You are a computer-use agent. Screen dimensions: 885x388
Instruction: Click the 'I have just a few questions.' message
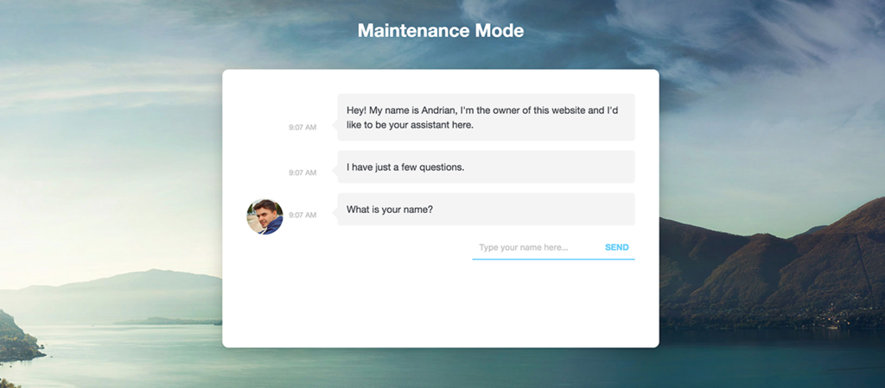point(486,166)
